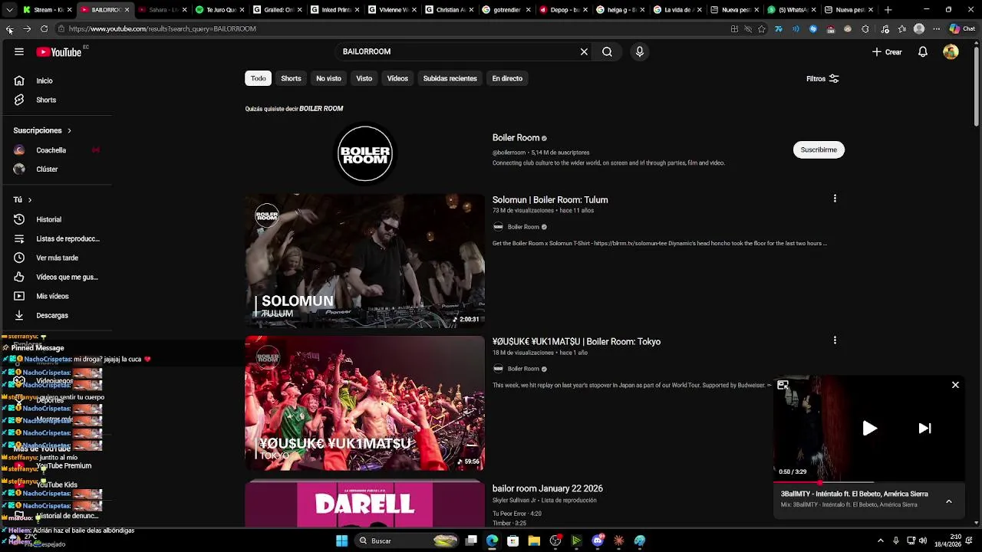The height and width of the screenshot is (552, 982).
Task: Bookmark page with star icon
Action: coord(762,29)
